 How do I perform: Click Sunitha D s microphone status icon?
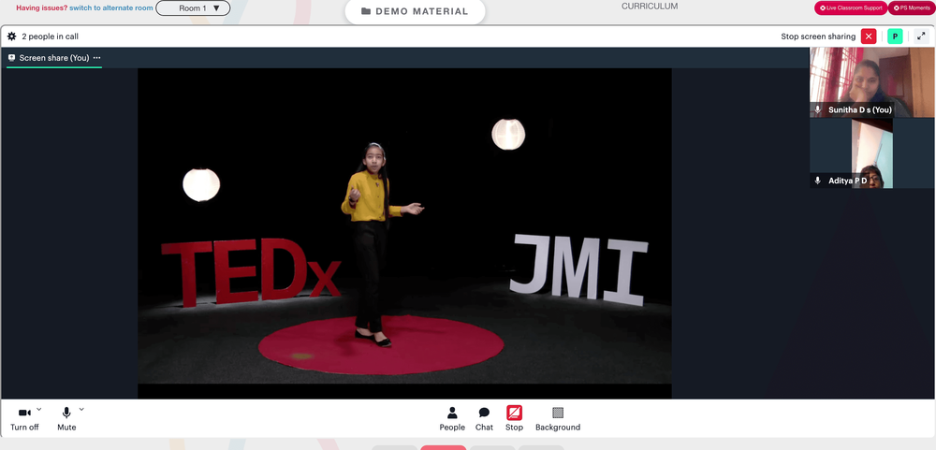coord(818,109)
